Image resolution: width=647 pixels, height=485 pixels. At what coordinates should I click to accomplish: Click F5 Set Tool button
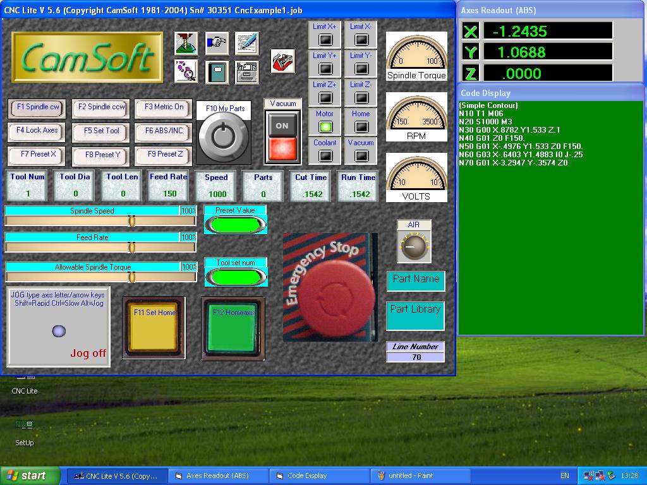point(101,131)
